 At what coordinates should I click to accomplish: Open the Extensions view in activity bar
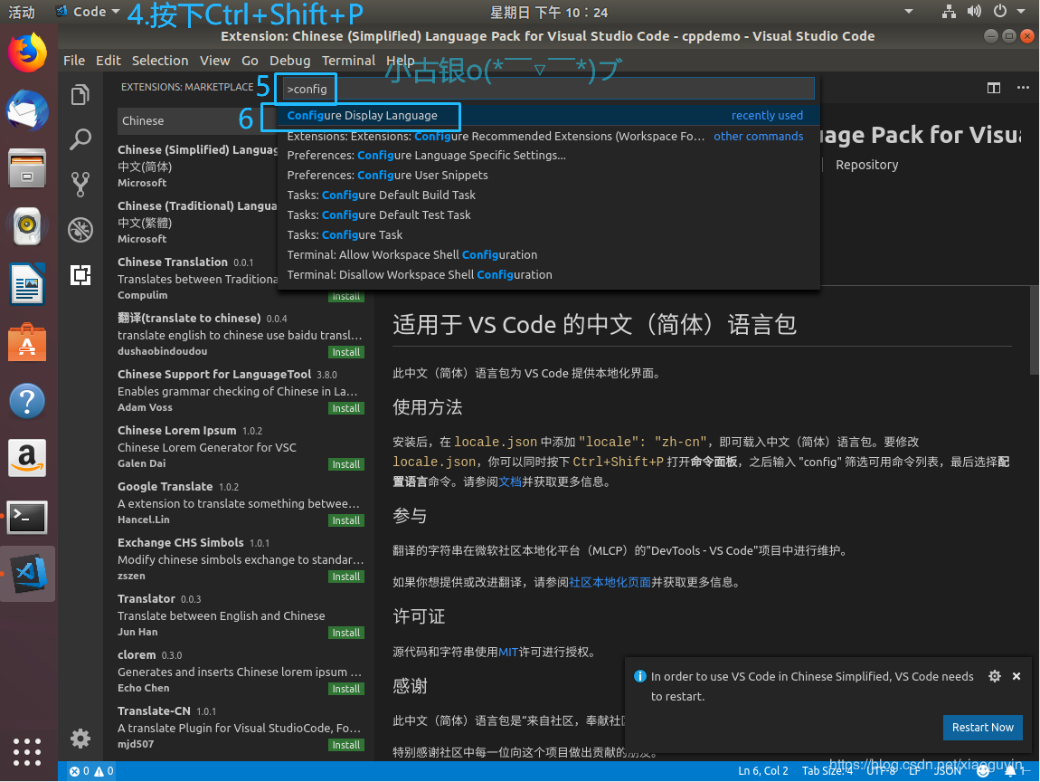(x=80, y=275)
